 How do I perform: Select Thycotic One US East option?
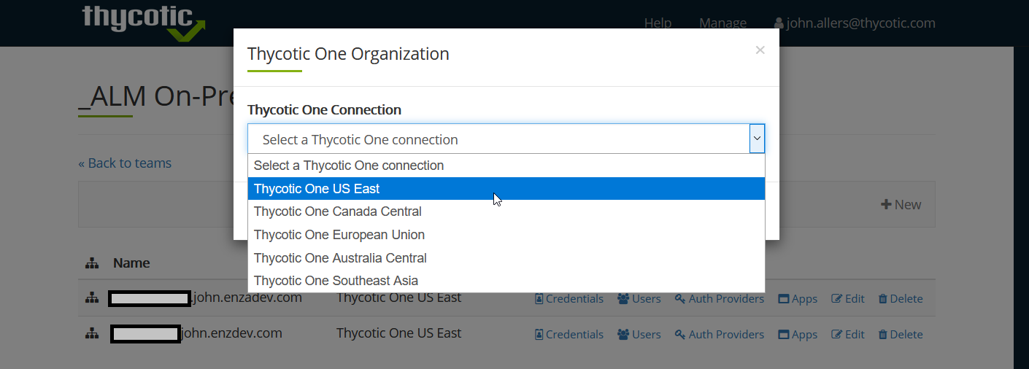tap(506, 189)
